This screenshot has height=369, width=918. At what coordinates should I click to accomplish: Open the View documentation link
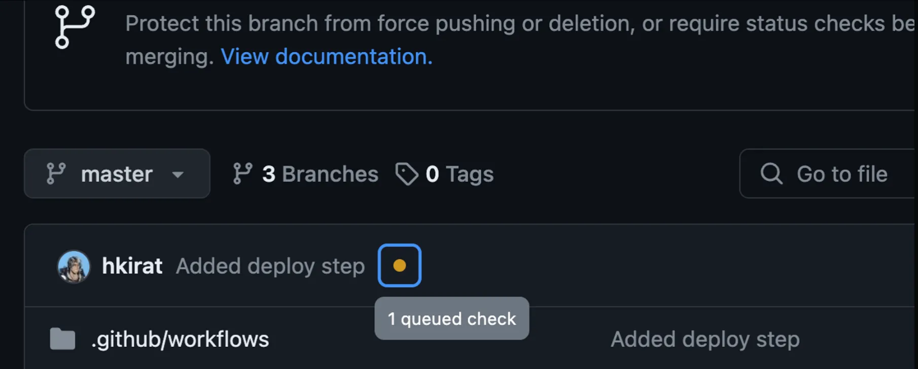click(326, 56)
